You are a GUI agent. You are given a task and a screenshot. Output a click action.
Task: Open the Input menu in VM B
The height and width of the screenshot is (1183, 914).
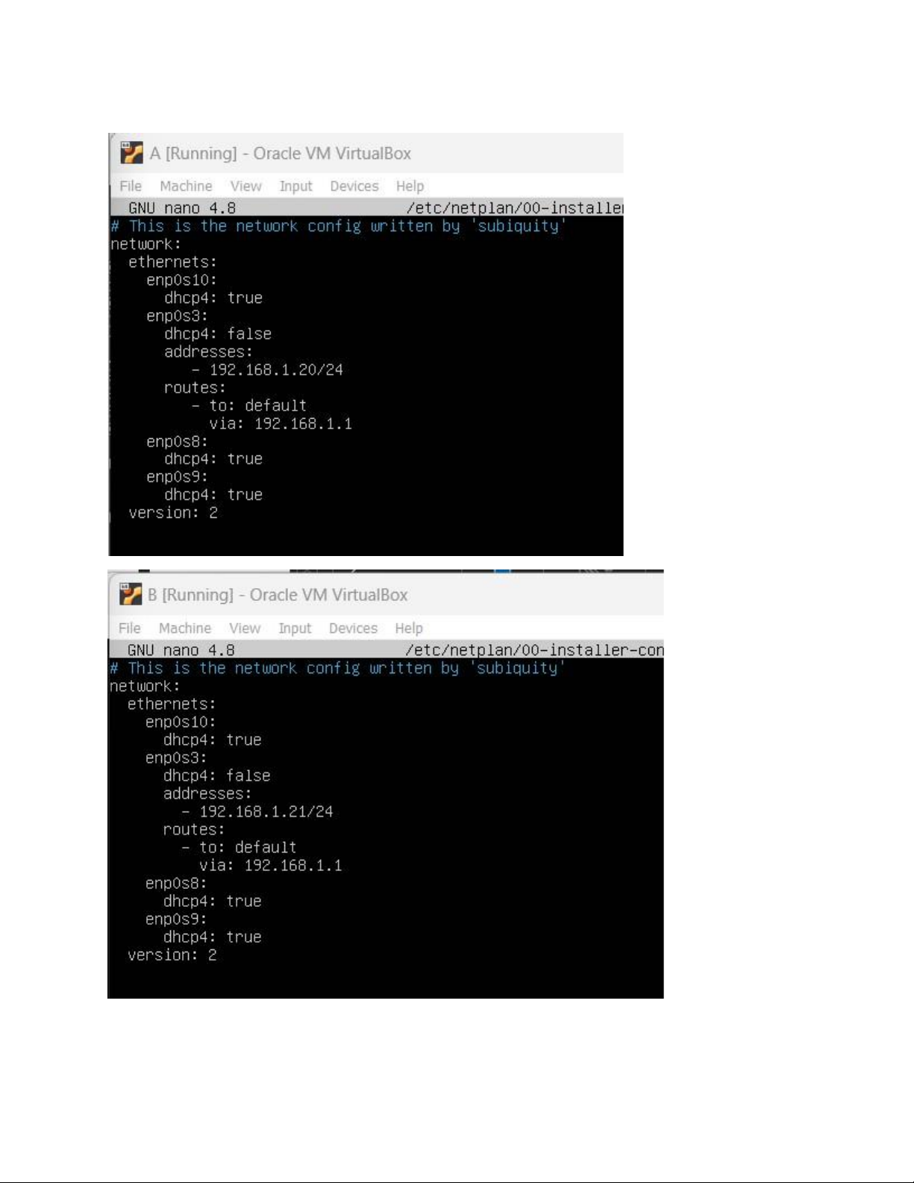point(295,628)
